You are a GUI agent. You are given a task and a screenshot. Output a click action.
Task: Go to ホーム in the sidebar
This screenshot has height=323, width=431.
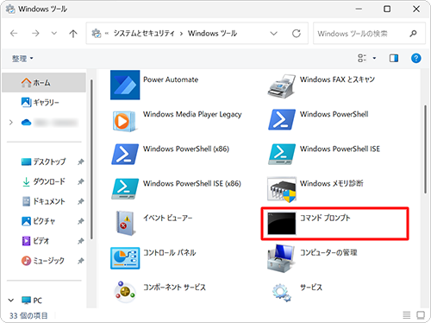point(44,83)
